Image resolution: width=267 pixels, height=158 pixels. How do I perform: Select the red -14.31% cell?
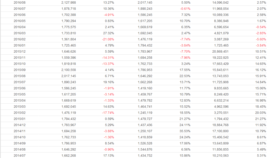[x=108, y=58]
